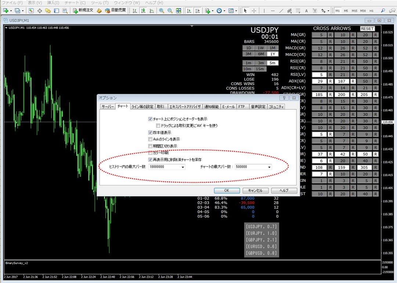Select the text label (T) tool
Screen dimensions: 397x283
(315, 11)
